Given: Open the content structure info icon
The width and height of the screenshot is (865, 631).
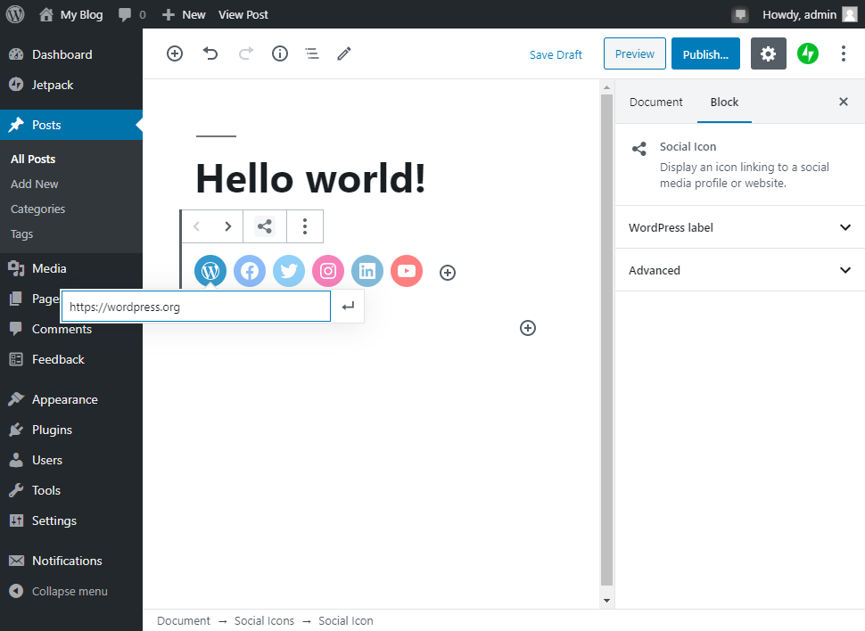Looking at the screenshot, I should [x=280, y=53].
